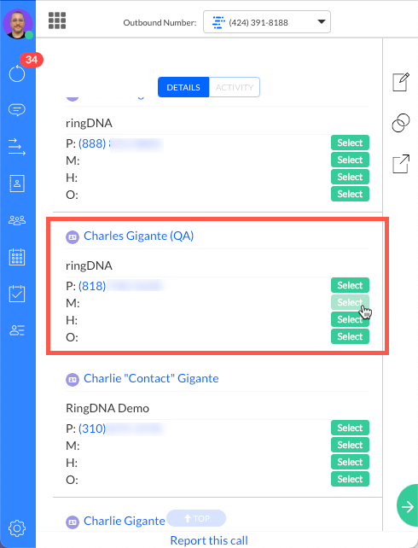Switch to the DETAILS tab
The height and width of the screenshot is (548, 418).
point(183,87)
